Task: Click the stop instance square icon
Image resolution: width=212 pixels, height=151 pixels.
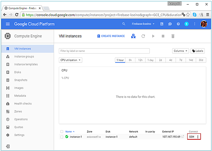Action: pyautogui.click(x=163, y=36)
